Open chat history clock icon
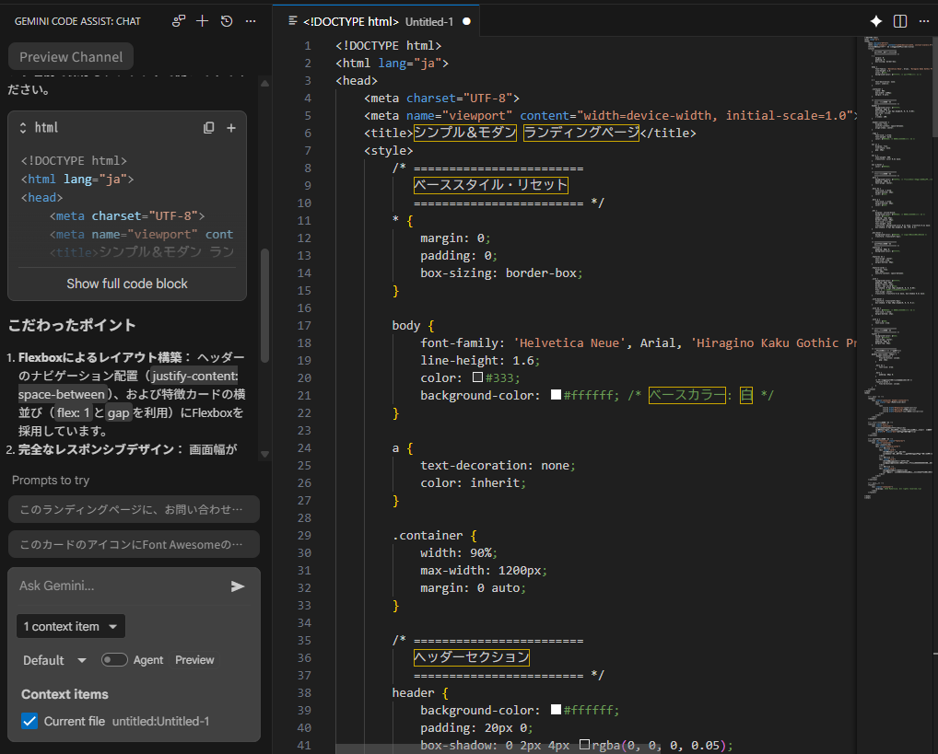The width and height of the screenshot is (938, 754). click(226, 21)
